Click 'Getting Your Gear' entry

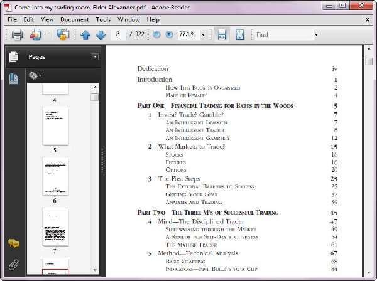pyautogui.click(x=192, y=194)
